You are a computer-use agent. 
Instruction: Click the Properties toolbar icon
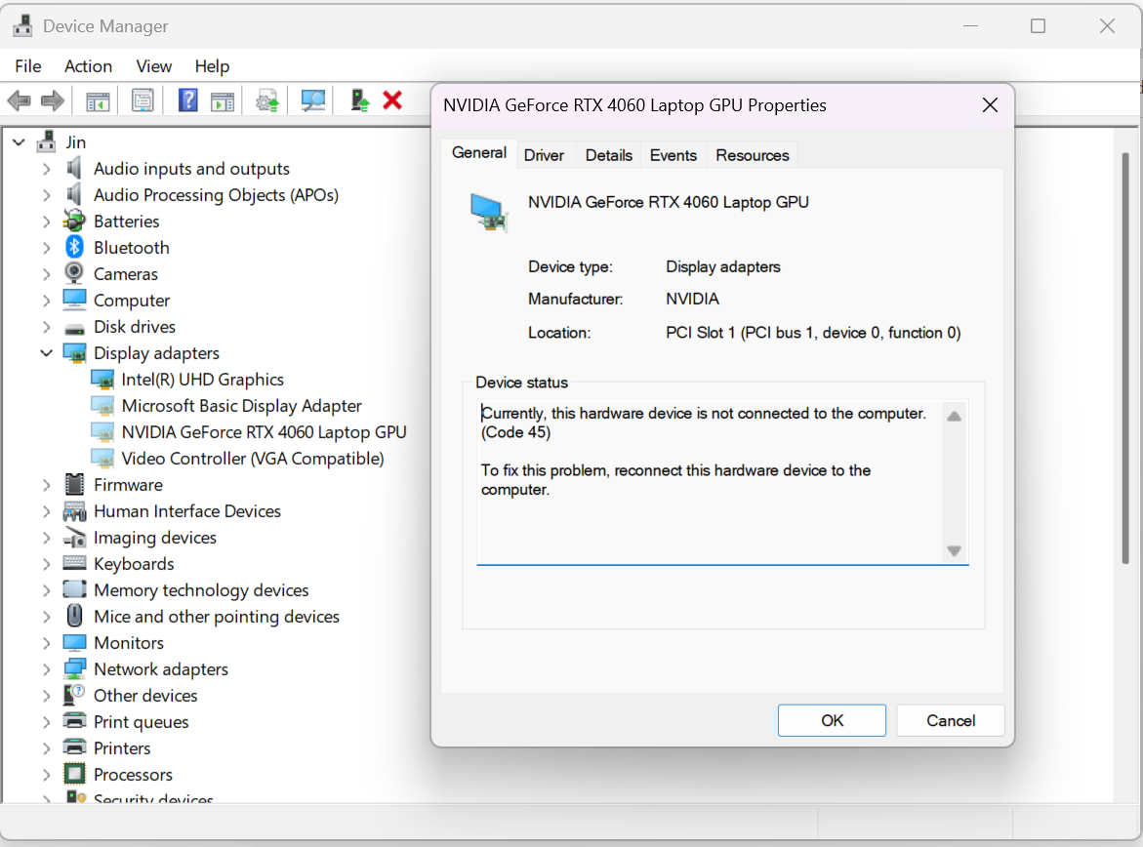click(143, 101)
